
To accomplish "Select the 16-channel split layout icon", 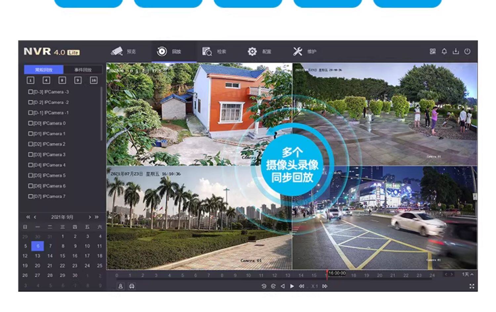I will pyautogui.click(x=94, y=80).
